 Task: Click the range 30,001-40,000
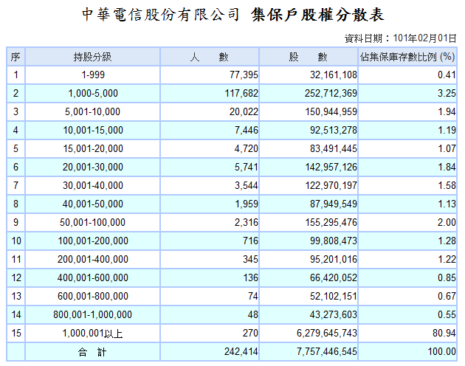tap(93, 186)
